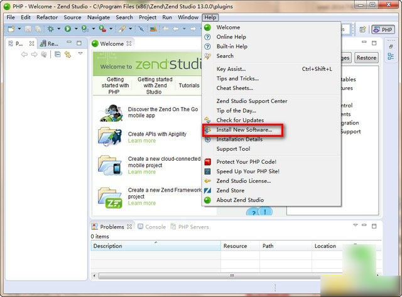Click the colorful task-list toolbar icon
Image resolution: width=402 pixels, height=297 pixels.
[153, 29]
